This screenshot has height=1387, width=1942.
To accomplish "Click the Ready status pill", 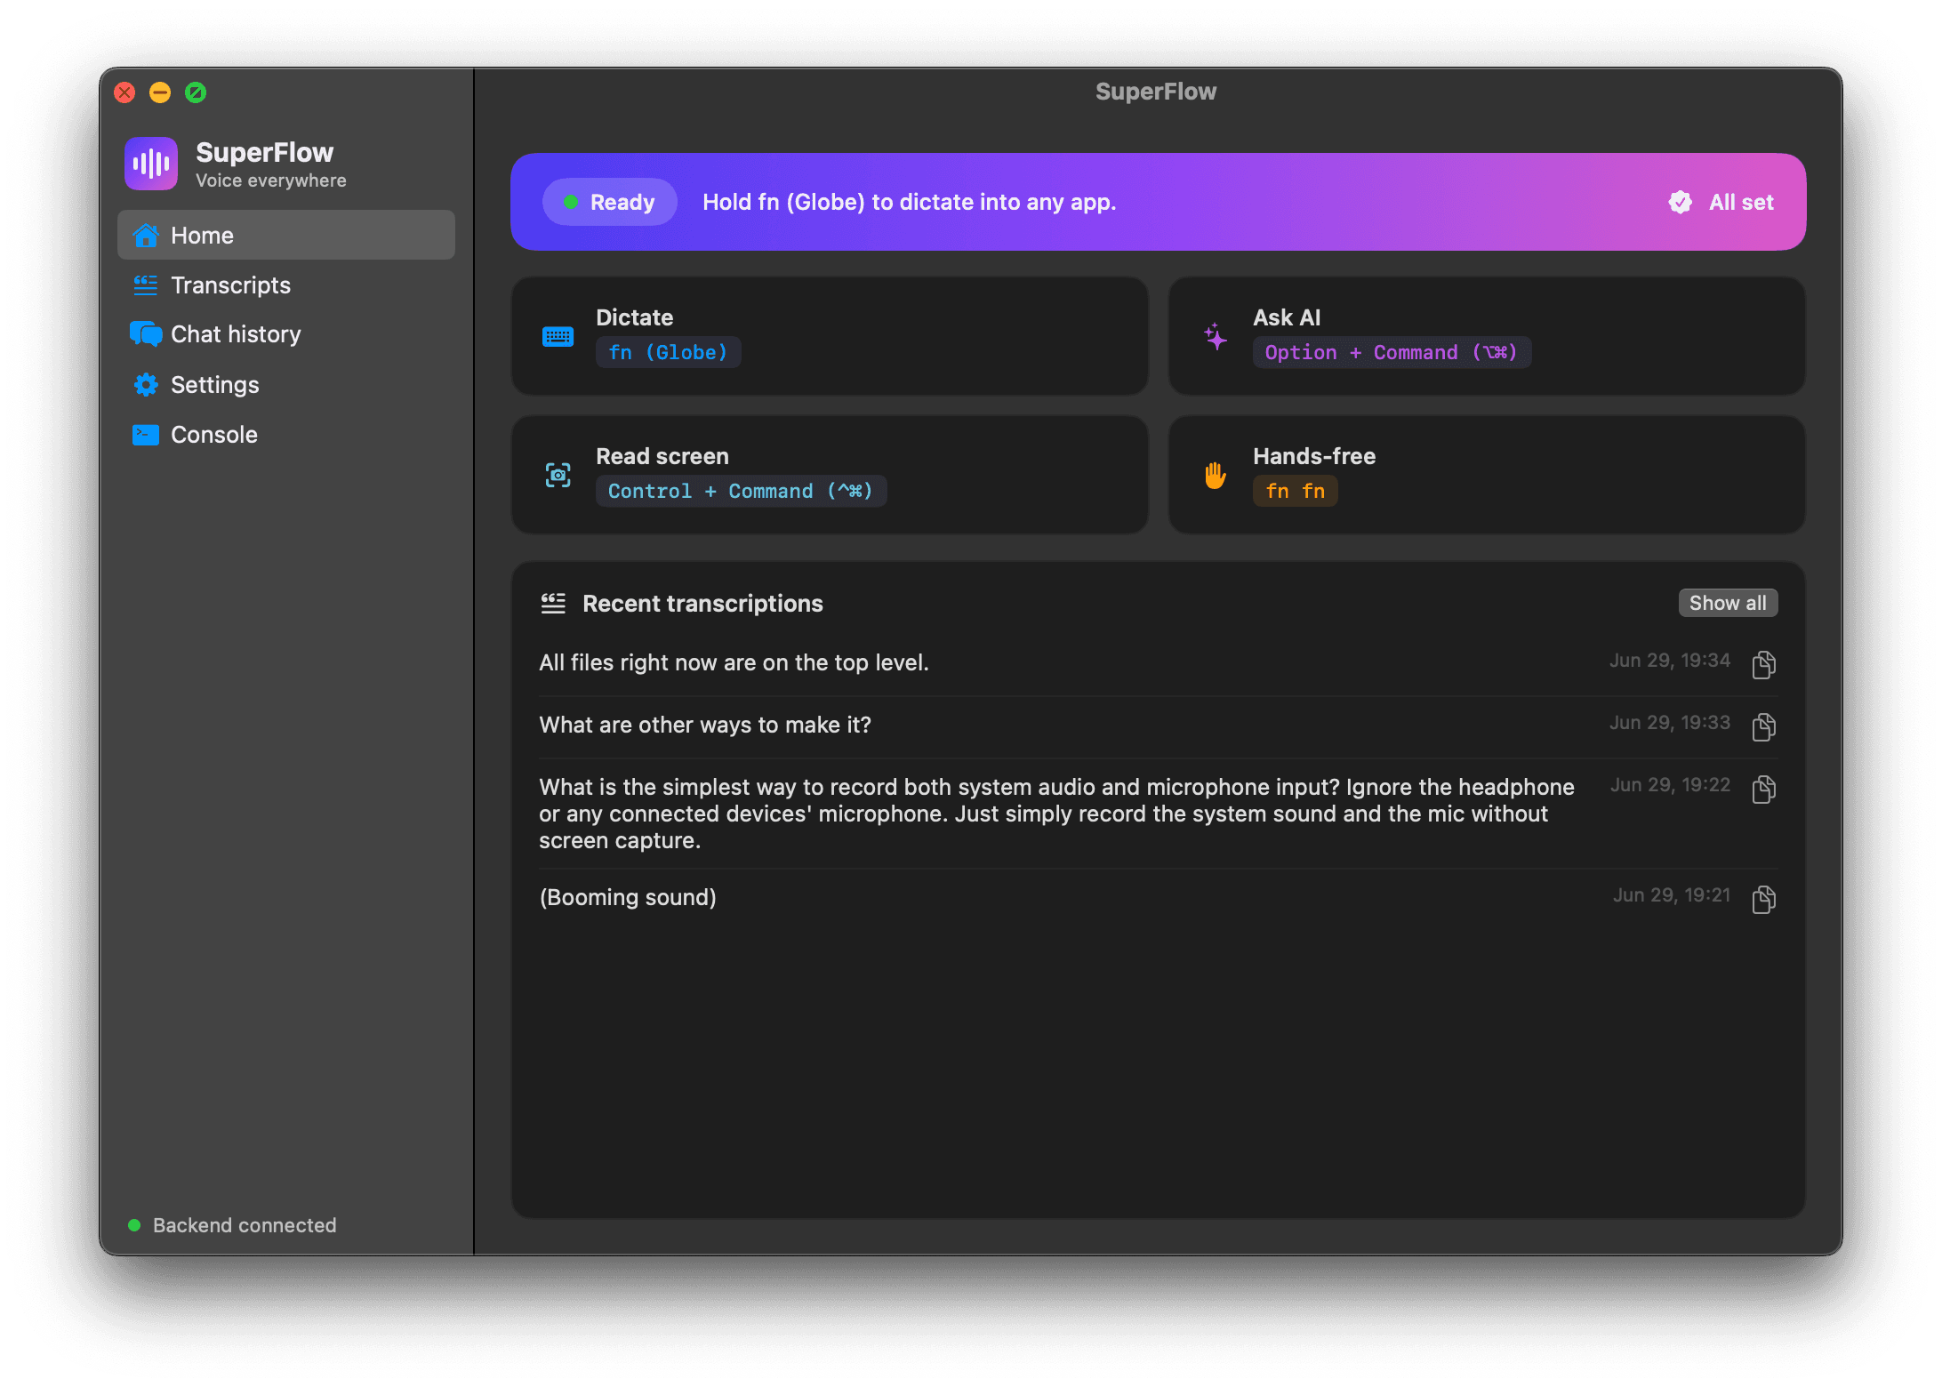I will point(610,202).
